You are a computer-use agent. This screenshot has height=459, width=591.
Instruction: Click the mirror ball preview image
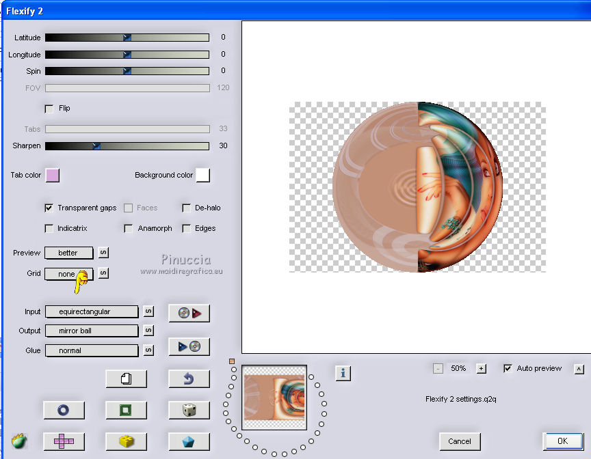point(418,187)
